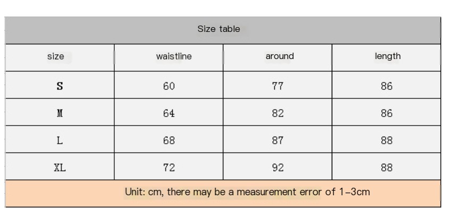Click length value 86 in S row
The image size is (454, 208).
pos(387,86)
